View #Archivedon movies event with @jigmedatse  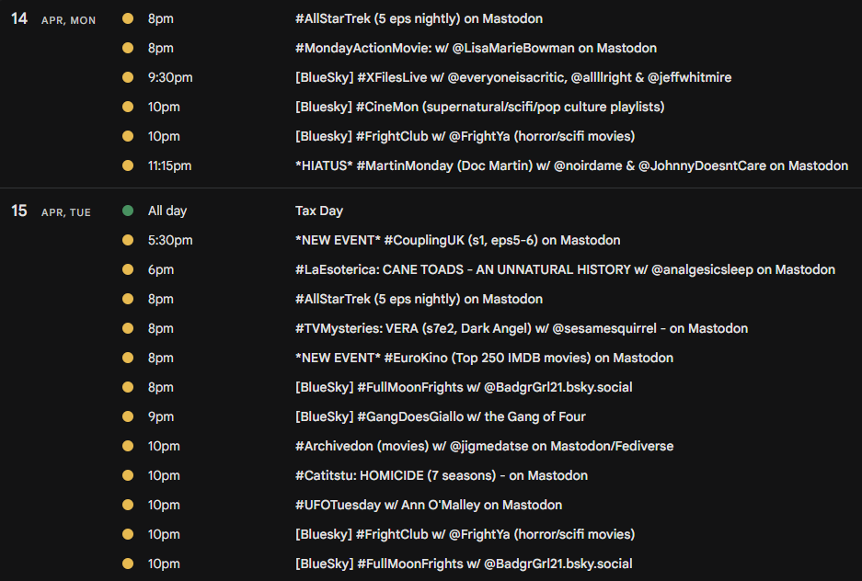[484, 446]
